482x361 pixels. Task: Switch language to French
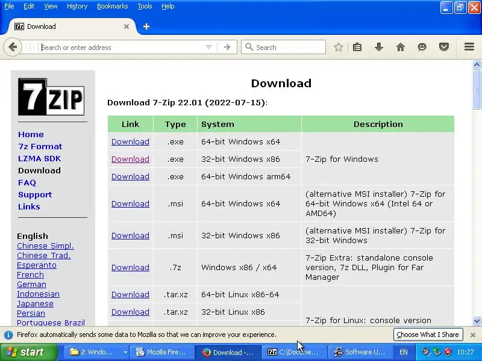point(30,275)
